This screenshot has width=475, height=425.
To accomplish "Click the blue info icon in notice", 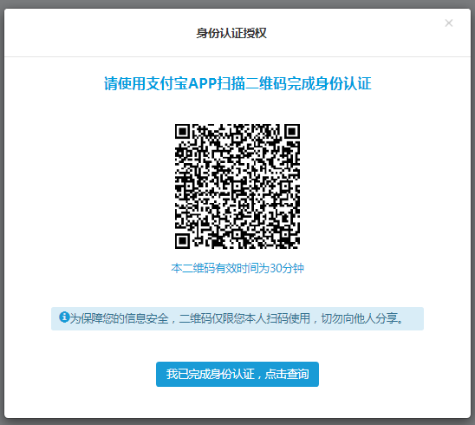I will (x=64, y=317).
